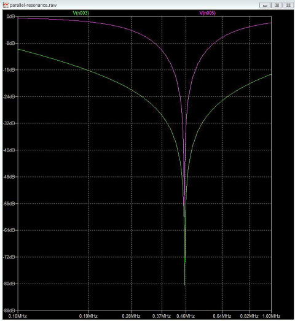This screenshot has width=295, height=321.
Task: Click the LTspice waveform icon in title bar
Action: [6, 5]
